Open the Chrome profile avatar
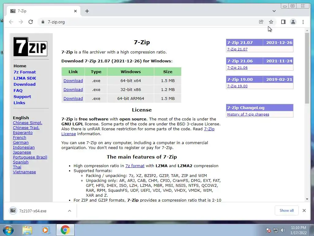This screenshot has height=236, width=314. pos(293,22)
